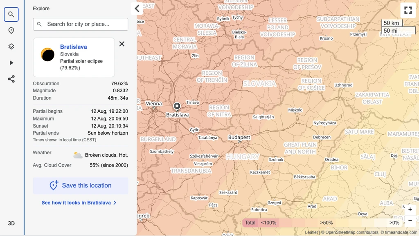The height and width of the screenshot is (236, 419).
Task: Save this location button
Action: click(81, 186)
